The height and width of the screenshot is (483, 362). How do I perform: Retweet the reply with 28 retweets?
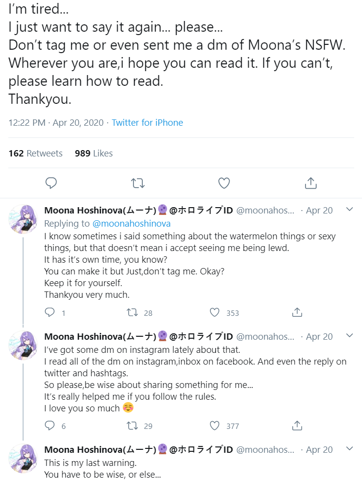tap(132, 312)
